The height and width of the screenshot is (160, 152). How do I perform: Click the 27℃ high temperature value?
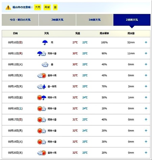[75, 42]
